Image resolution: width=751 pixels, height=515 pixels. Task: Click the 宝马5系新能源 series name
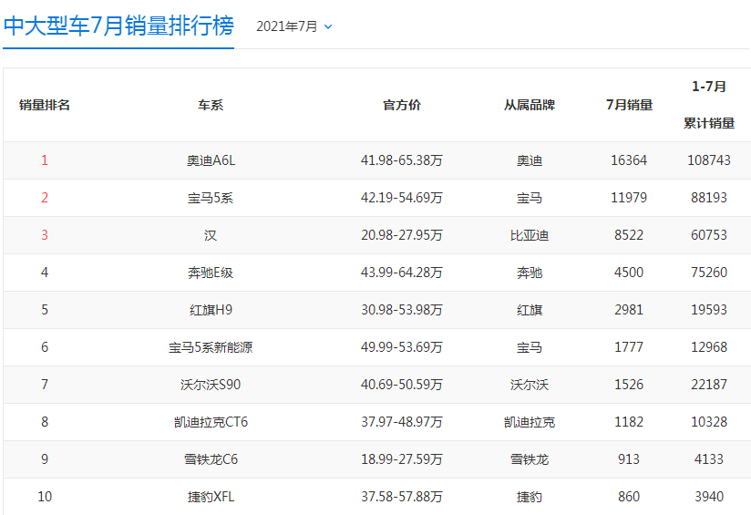click(211, 347)
